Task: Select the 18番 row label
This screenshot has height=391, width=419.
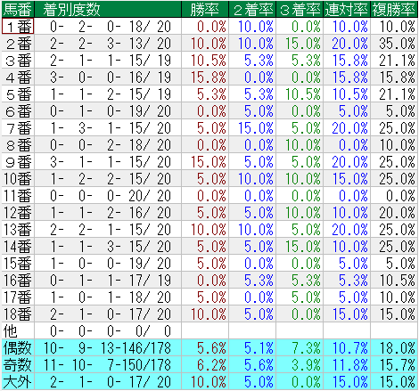Action: [18, 314]
